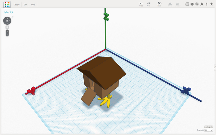Open the Edit menu
216x135 pixels.
pyautogui.click(x=25, y=5)
